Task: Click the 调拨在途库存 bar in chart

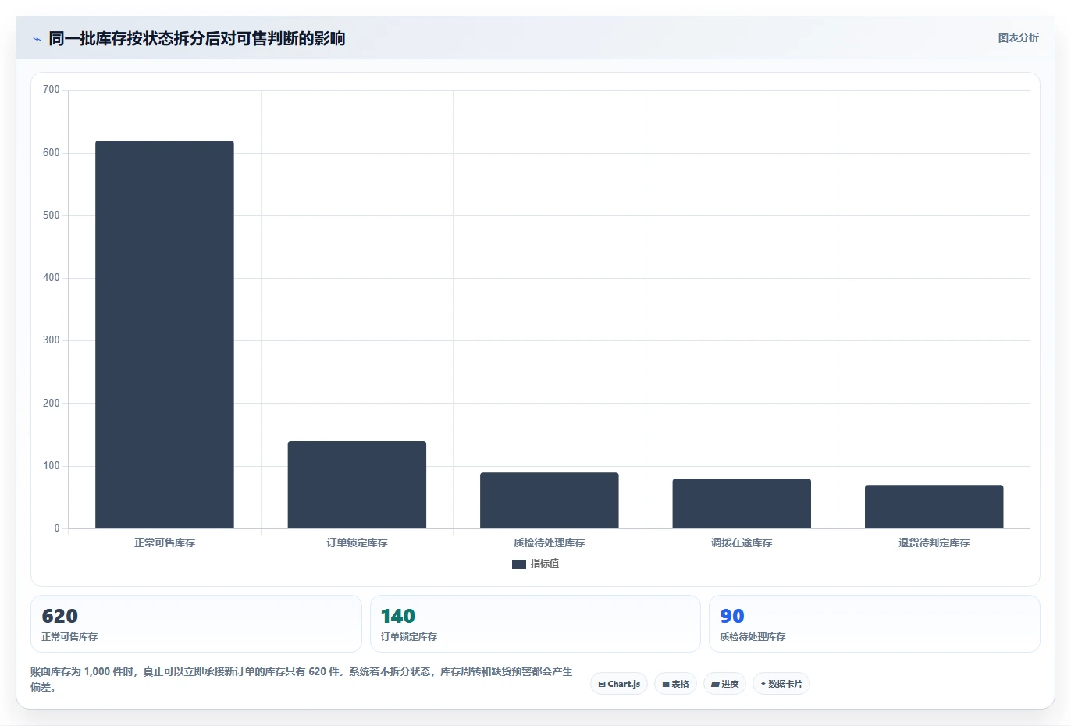Action: pos(742,504)
